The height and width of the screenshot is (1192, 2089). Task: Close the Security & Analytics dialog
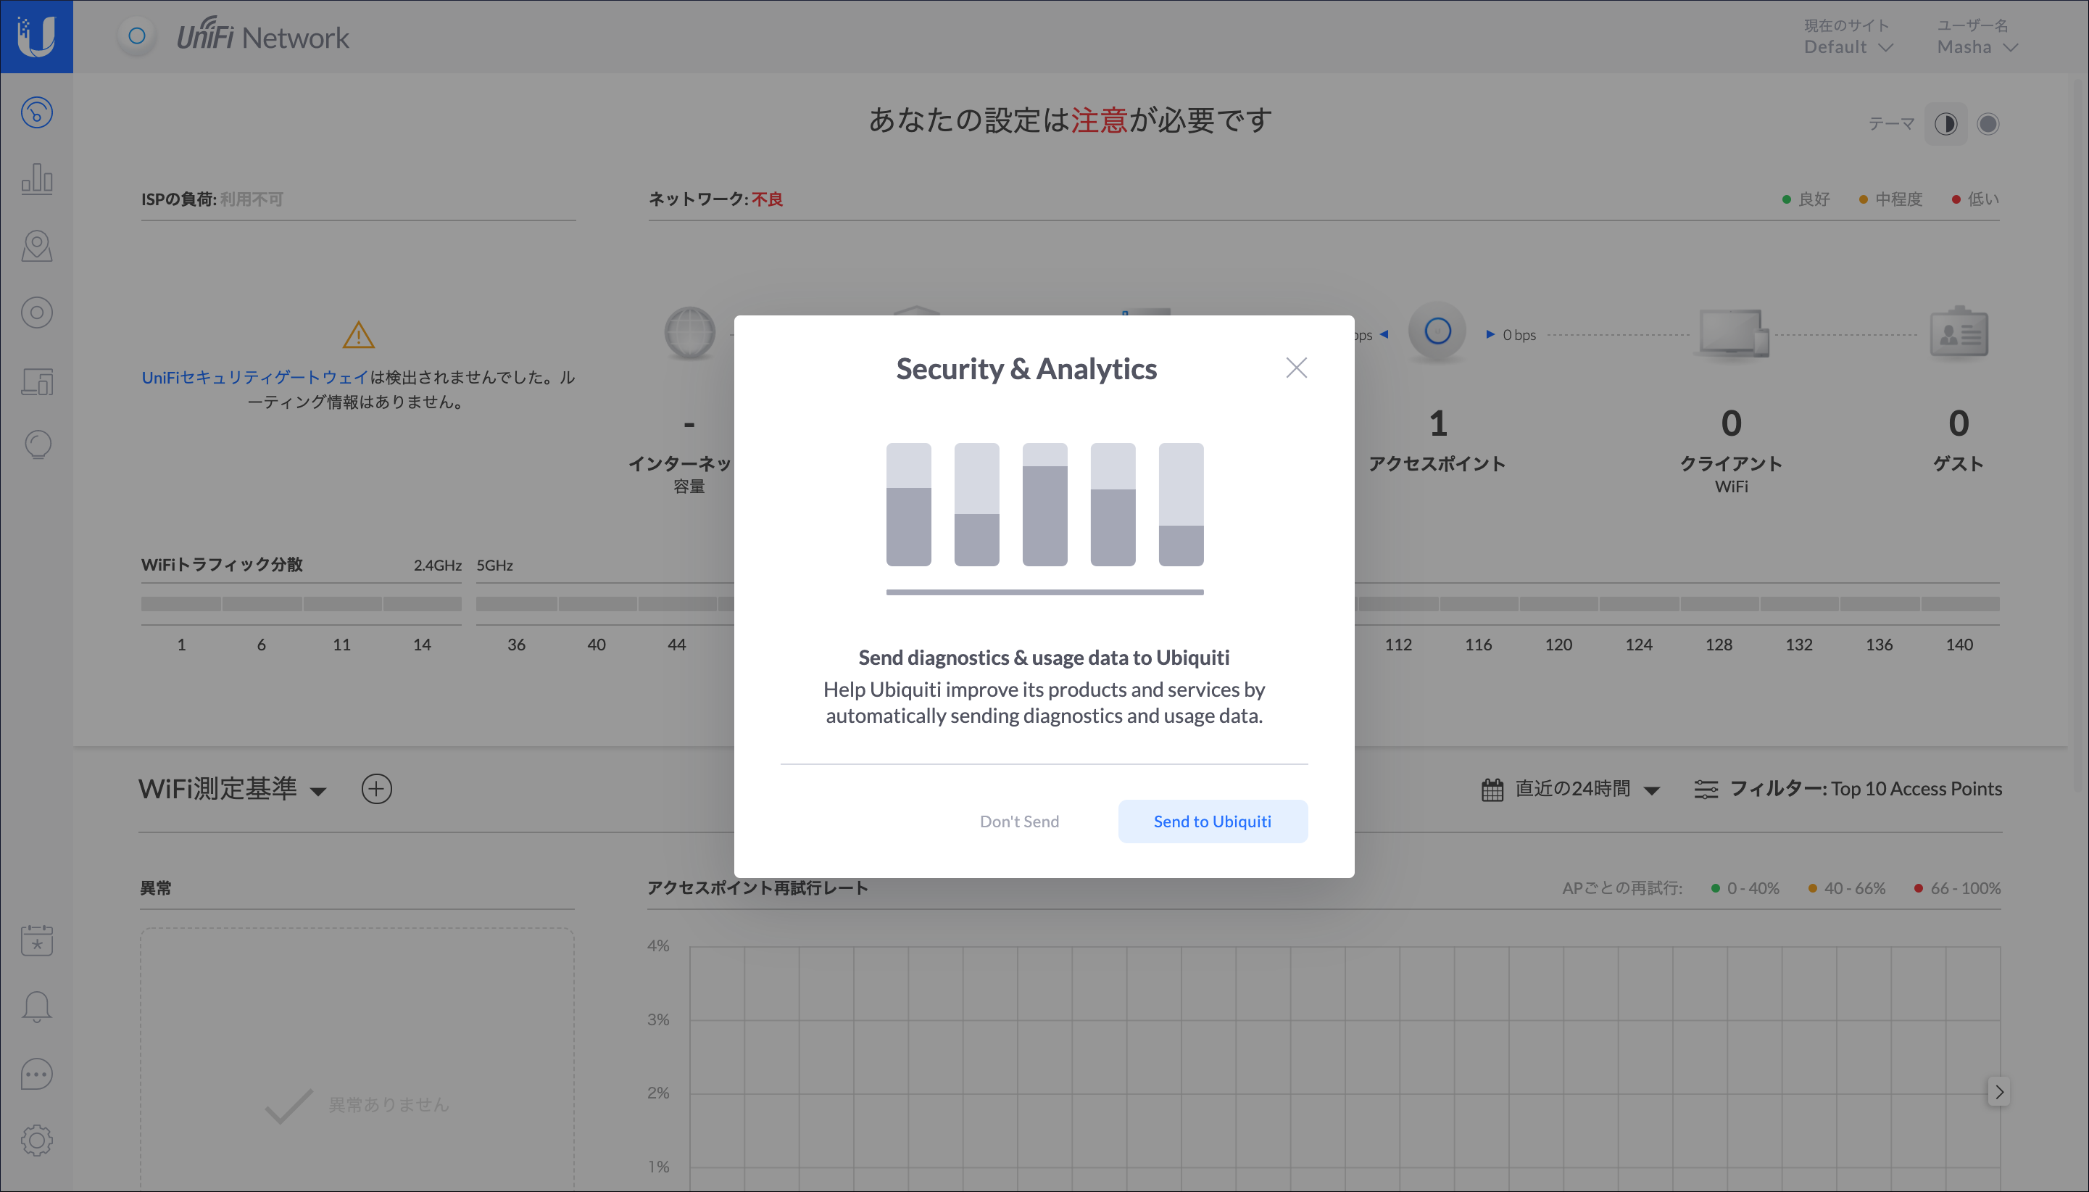(1296, 368)
